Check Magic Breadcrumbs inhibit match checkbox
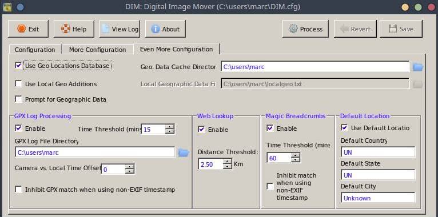The height and width of the screenshot is (217, 438). 270,186
